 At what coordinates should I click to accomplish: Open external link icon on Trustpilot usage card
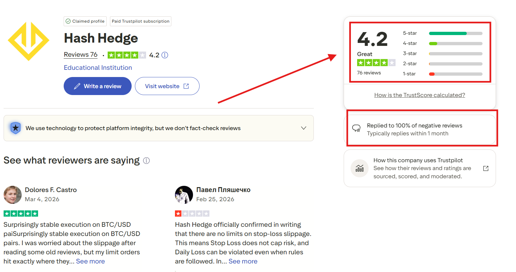pyautogui.click(x=486, y=168)
